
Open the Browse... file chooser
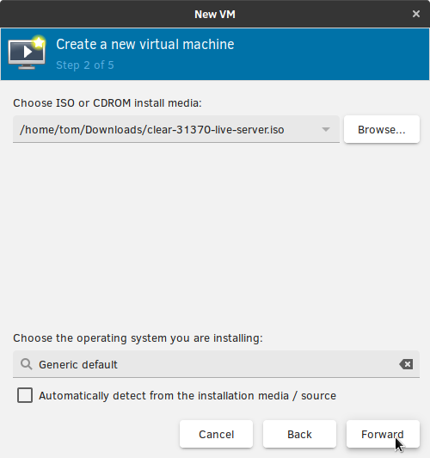tap(382, 129)
